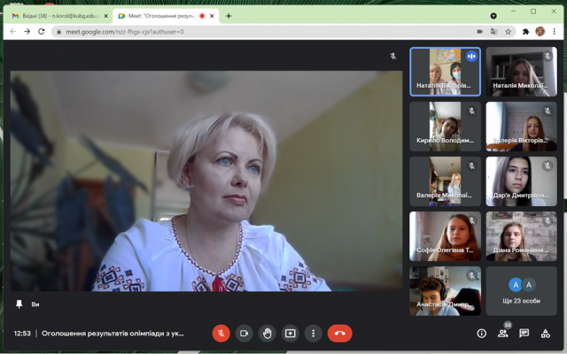This screenshot has height=354, width=567.
Task: Open more options three-dot menu in call bar
Action: pos(313,333)
